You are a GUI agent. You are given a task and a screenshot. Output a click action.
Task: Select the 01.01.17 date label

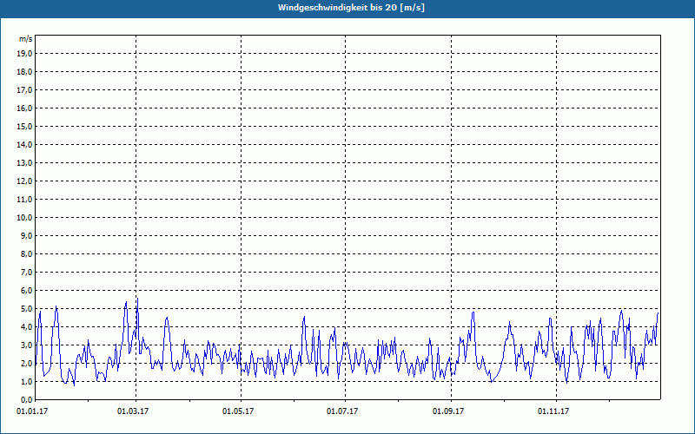tap(32, 411)
